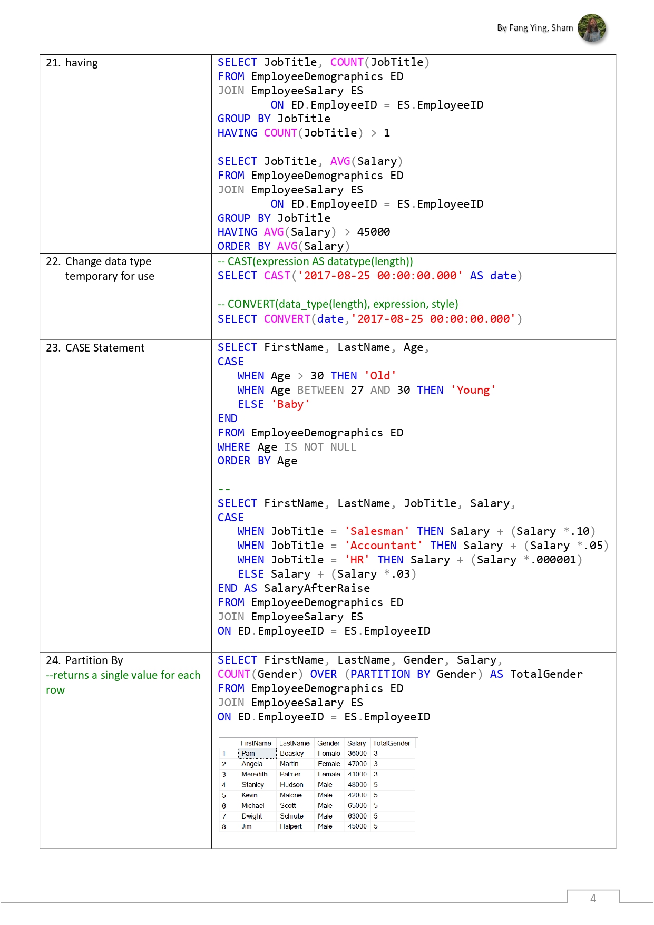Click the Schrute last name cell

(291, 816)
